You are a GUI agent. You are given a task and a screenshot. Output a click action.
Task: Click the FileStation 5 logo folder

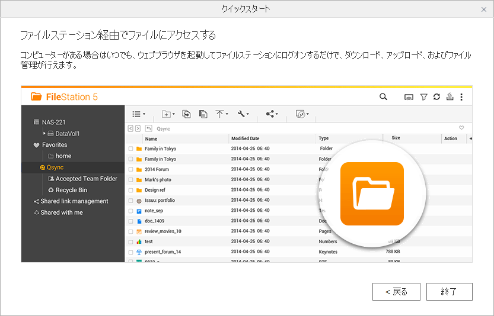(x=36, y=96)
